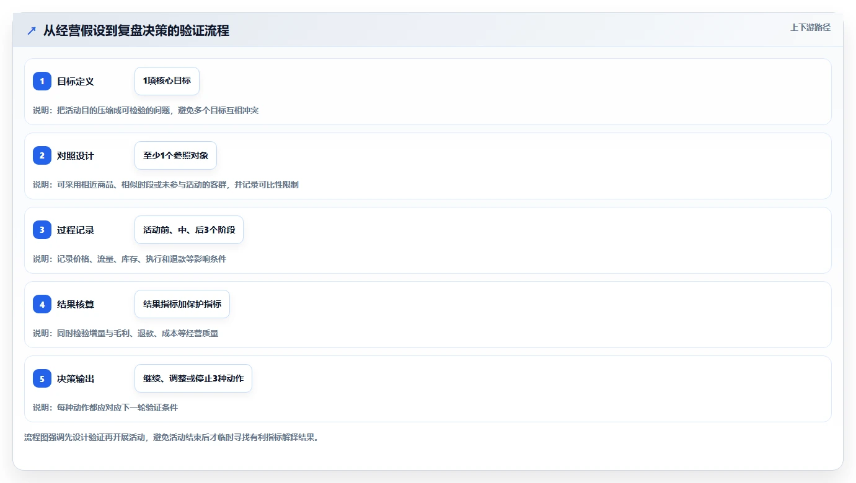Click step number 2 badge

pos(42,155)
